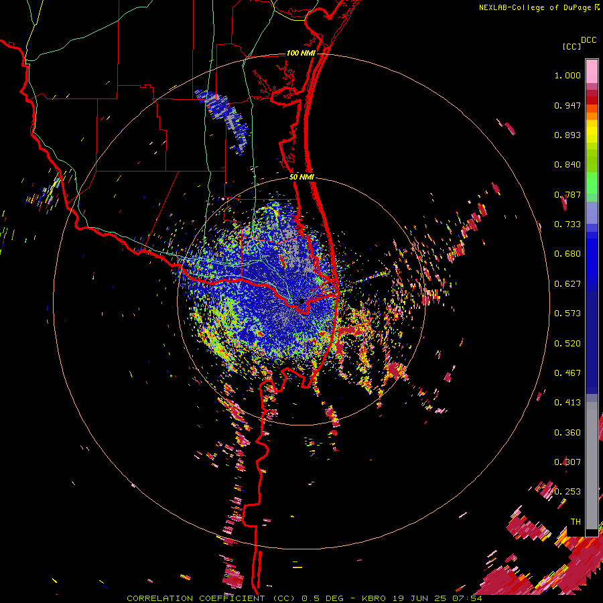Viewport: 603px width, 603px height.
Task: Click the TH threshold label on the legend
Action: (x=576, y=522)
